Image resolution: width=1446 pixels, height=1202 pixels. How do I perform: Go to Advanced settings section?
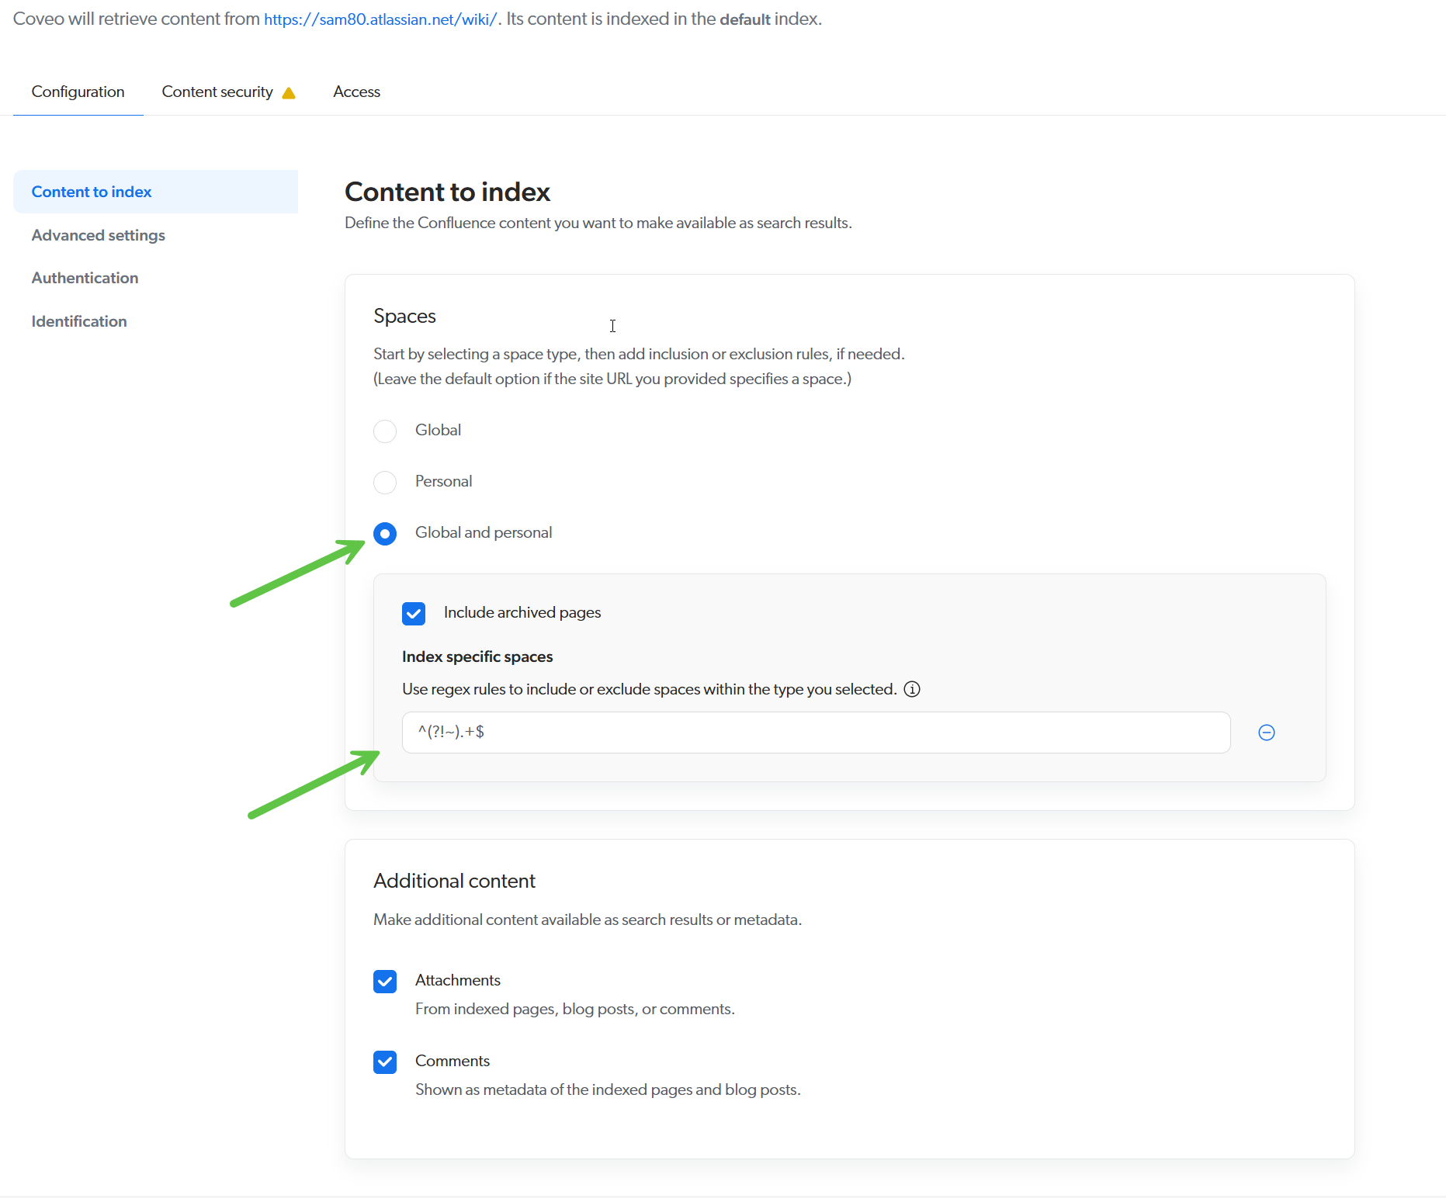[x=98, y=235]
